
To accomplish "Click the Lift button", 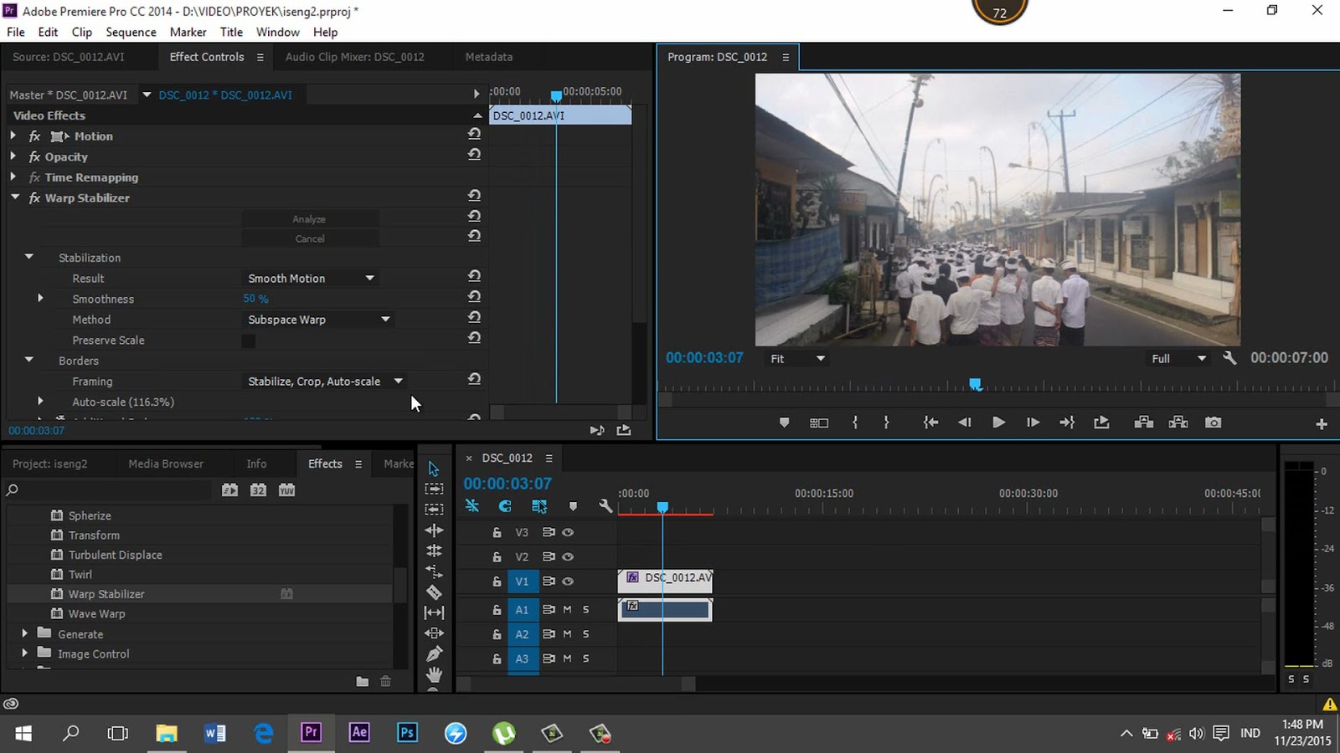I will [1144, 423].
